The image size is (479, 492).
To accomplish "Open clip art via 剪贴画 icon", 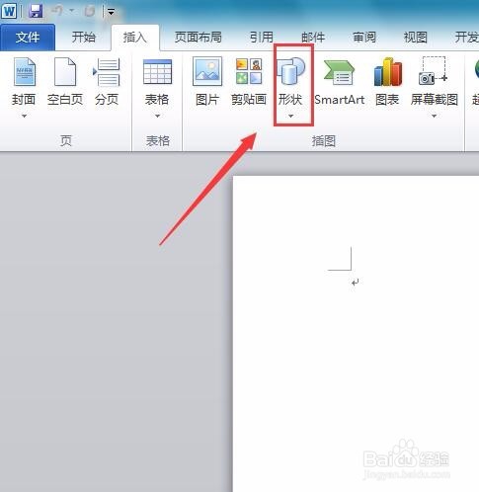I will (x=249, y=71).
